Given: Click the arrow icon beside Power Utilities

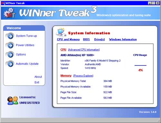Looking at the screenshot, I should pos(10,46).
